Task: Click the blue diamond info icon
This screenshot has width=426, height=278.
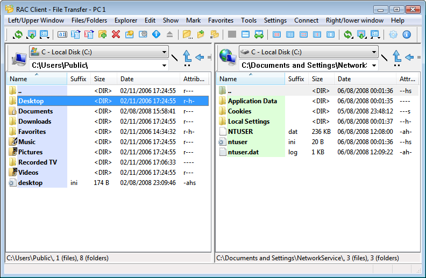Action: 156,34
